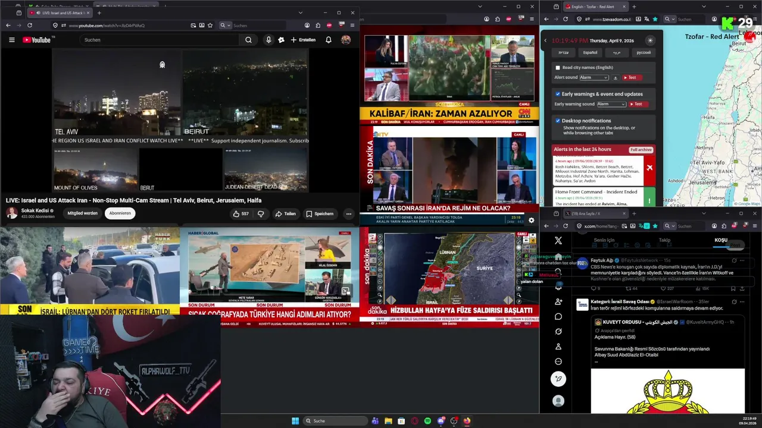Expand the Tzofar browser tab list chevron
Viewport: 762px width, 428px height.
704,7
